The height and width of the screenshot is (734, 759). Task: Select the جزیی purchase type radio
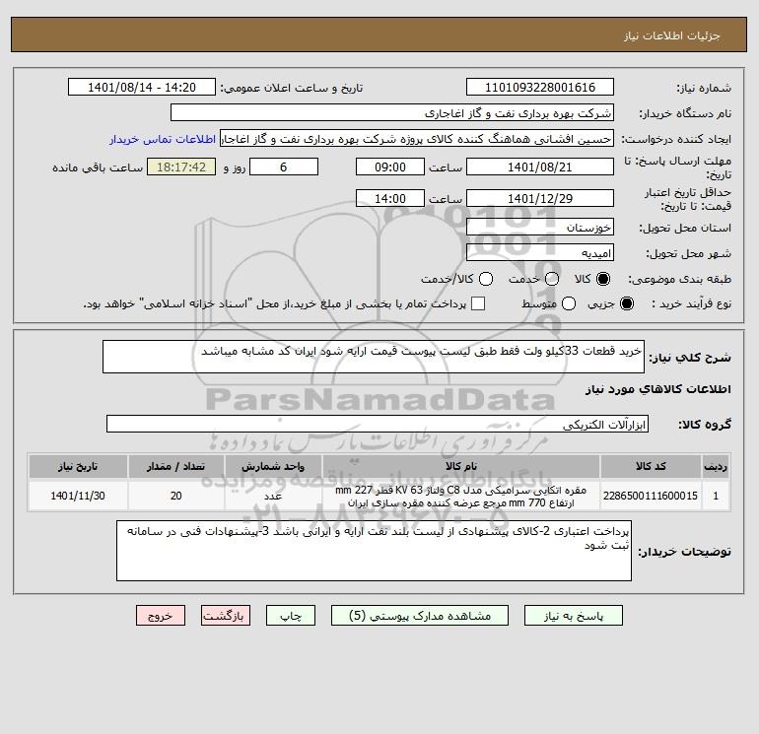[x=626, y=303]
